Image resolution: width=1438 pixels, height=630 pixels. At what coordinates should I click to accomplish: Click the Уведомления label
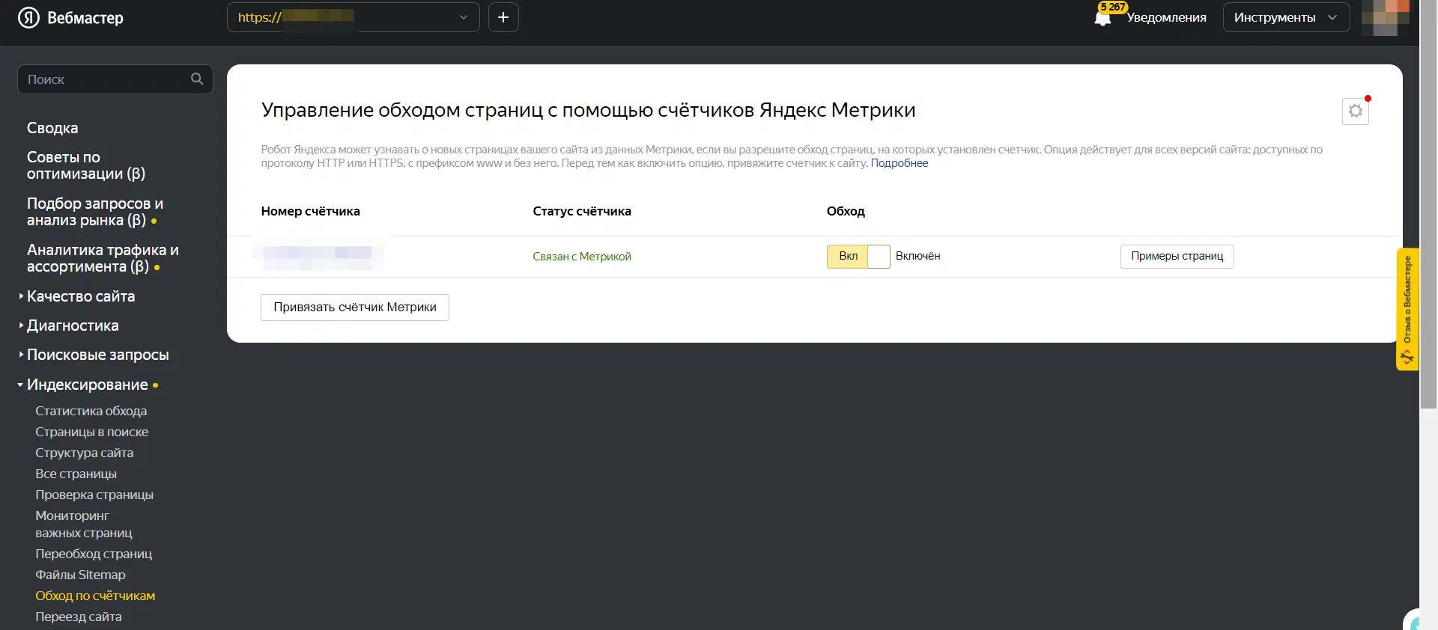(x=1166, y=17)
